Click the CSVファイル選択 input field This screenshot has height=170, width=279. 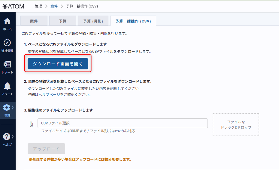pos(123,123)
